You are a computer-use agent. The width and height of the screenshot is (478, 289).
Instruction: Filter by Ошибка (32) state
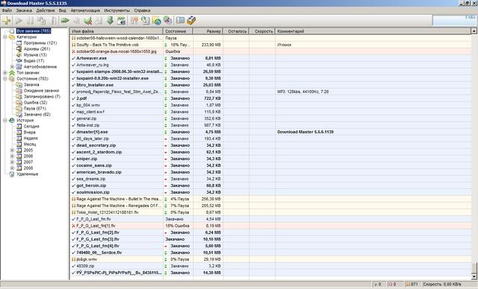click(35, 102)
